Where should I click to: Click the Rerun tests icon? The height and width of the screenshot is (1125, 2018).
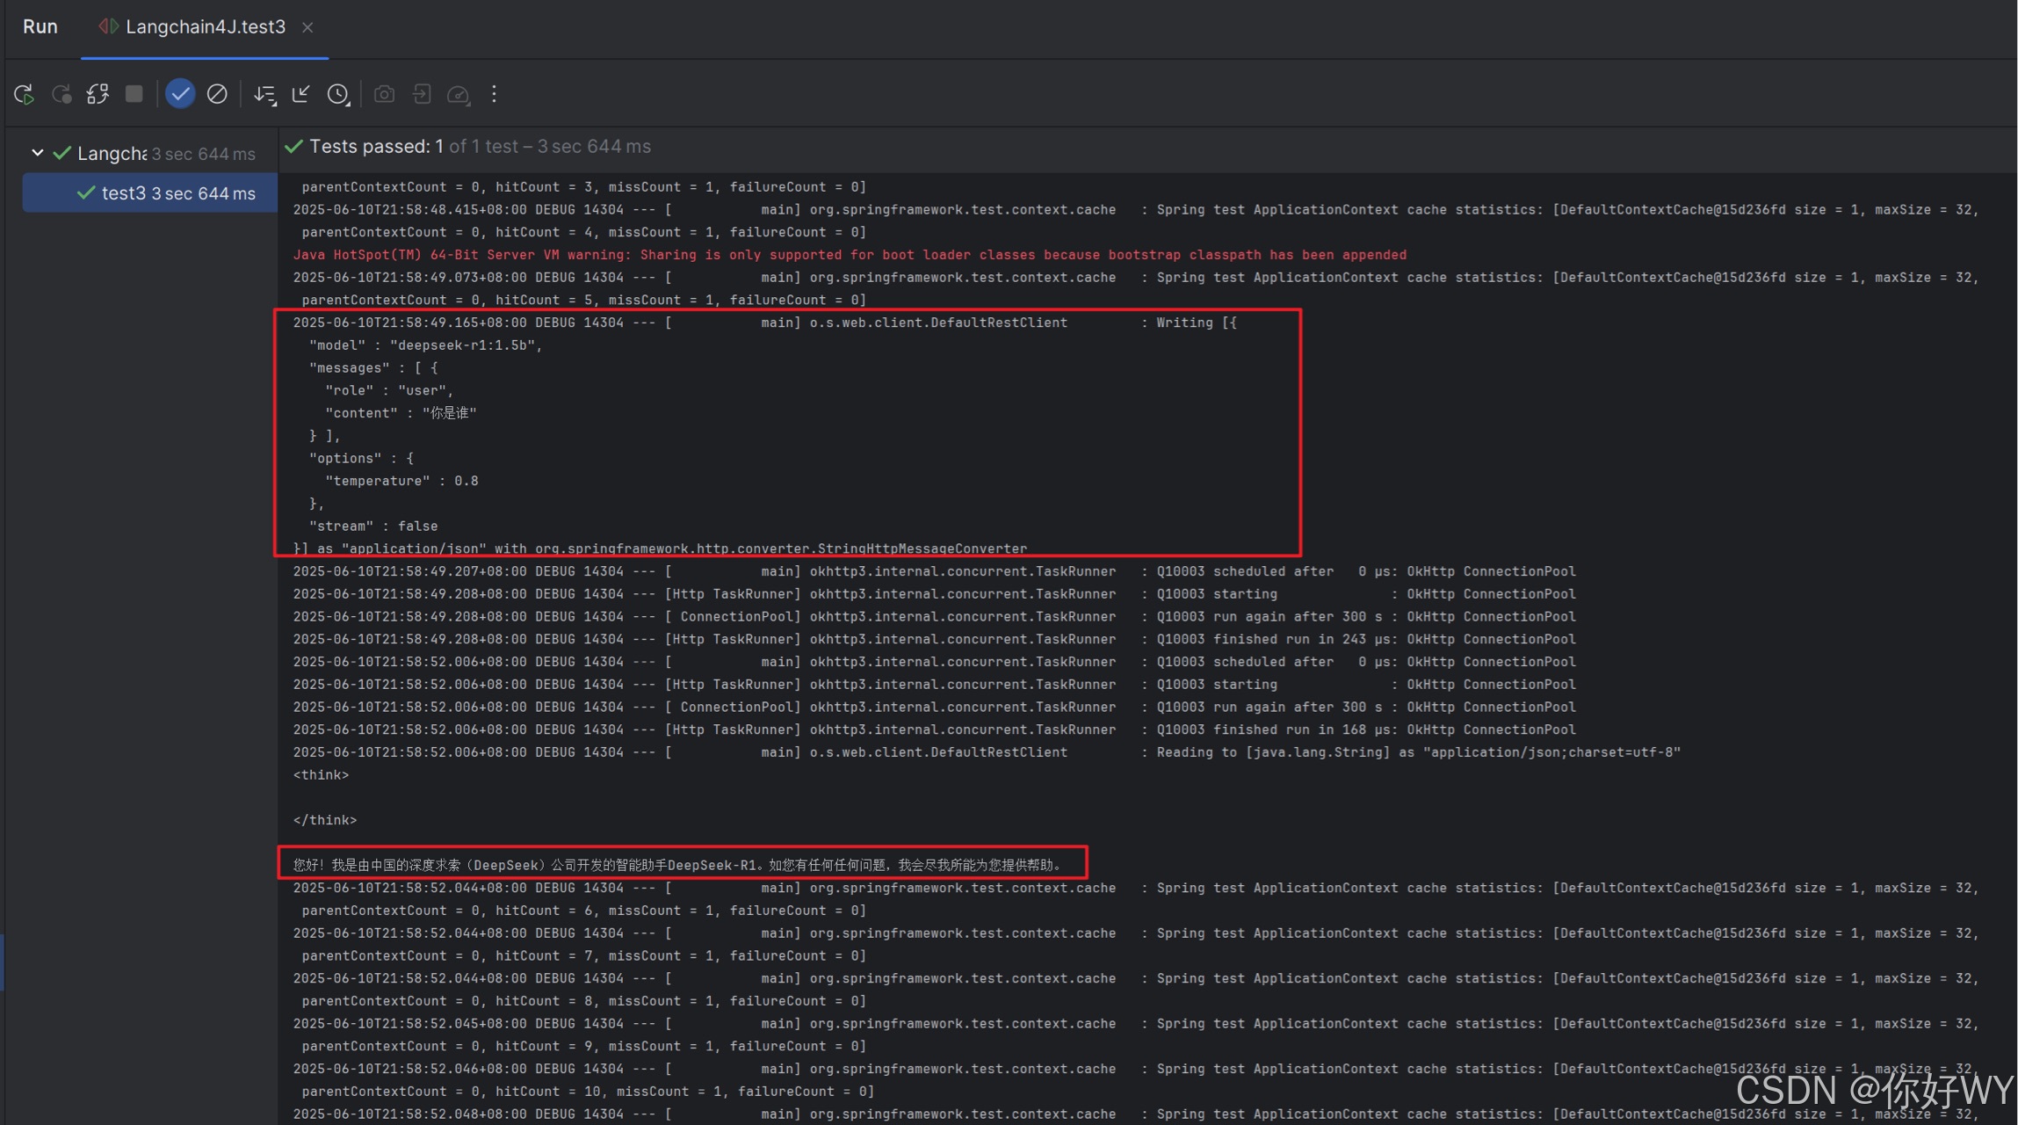click(x=24, y=94)
